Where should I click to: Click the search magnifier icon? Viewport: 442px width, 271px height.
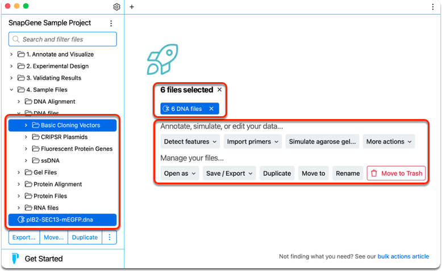16,39
